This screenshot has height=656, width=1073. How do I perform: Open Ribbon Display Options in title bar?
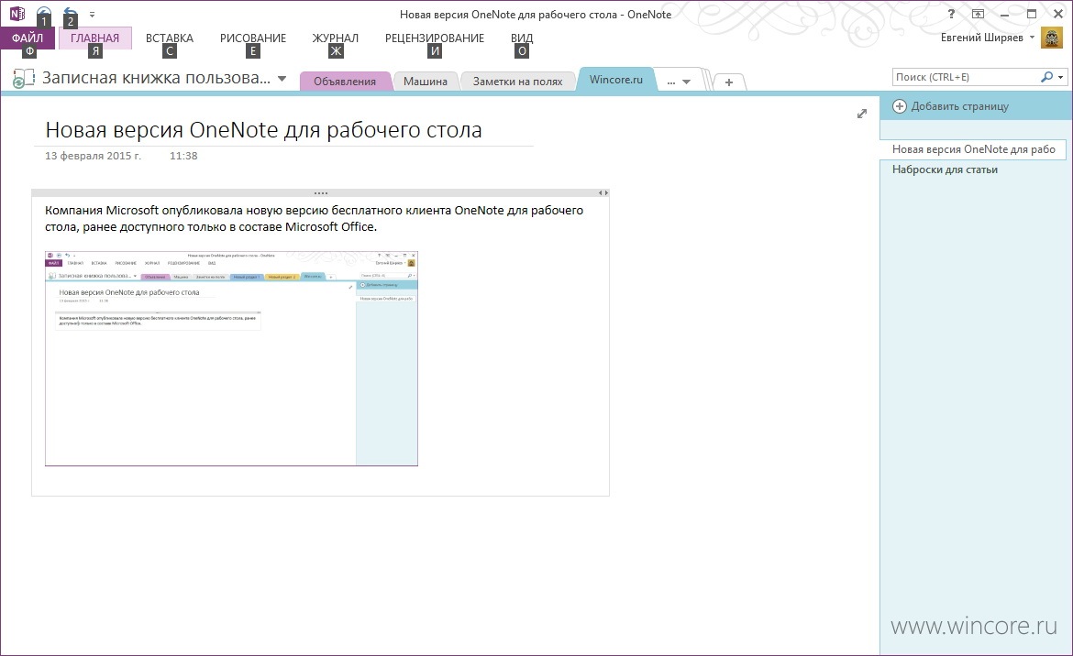pos(978,14)
